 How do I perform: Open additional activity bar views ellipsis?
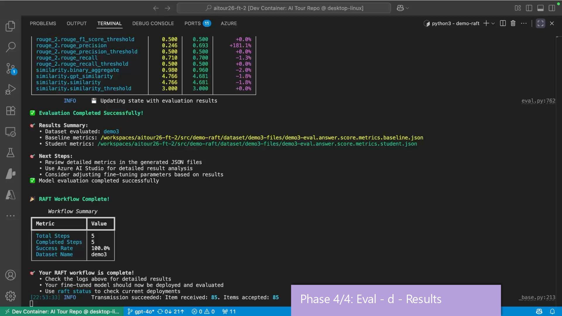(11, 216)
